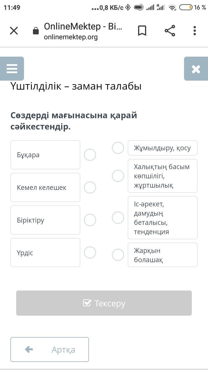
Task: Select the radio button next to Біріктіру
Action: coord(90,220)
